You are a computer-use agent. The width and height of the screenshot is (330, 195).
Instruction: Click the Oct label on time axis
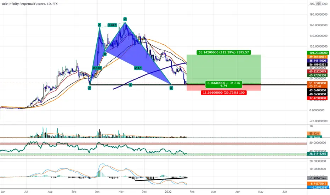tap(97, 192)
